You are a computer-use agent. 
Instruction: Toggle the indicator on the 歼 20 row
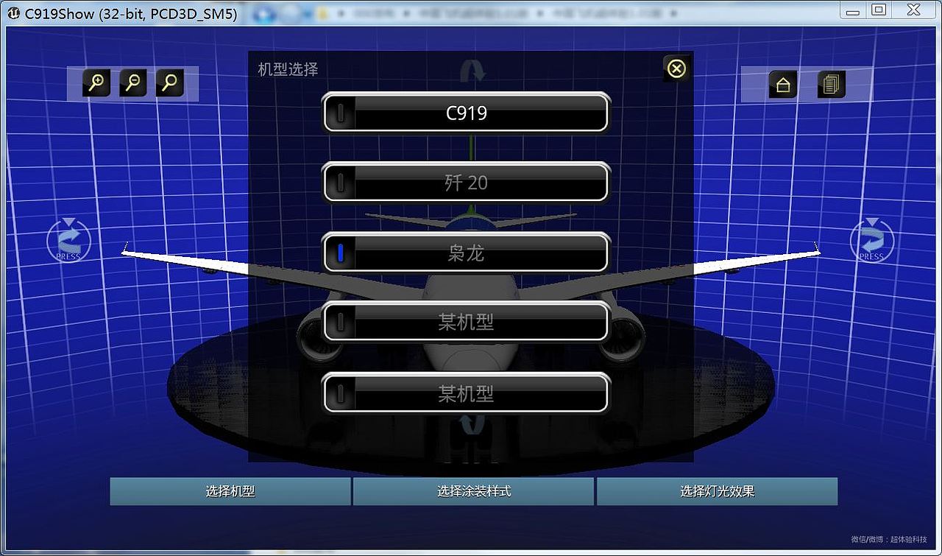click(340, 183)
